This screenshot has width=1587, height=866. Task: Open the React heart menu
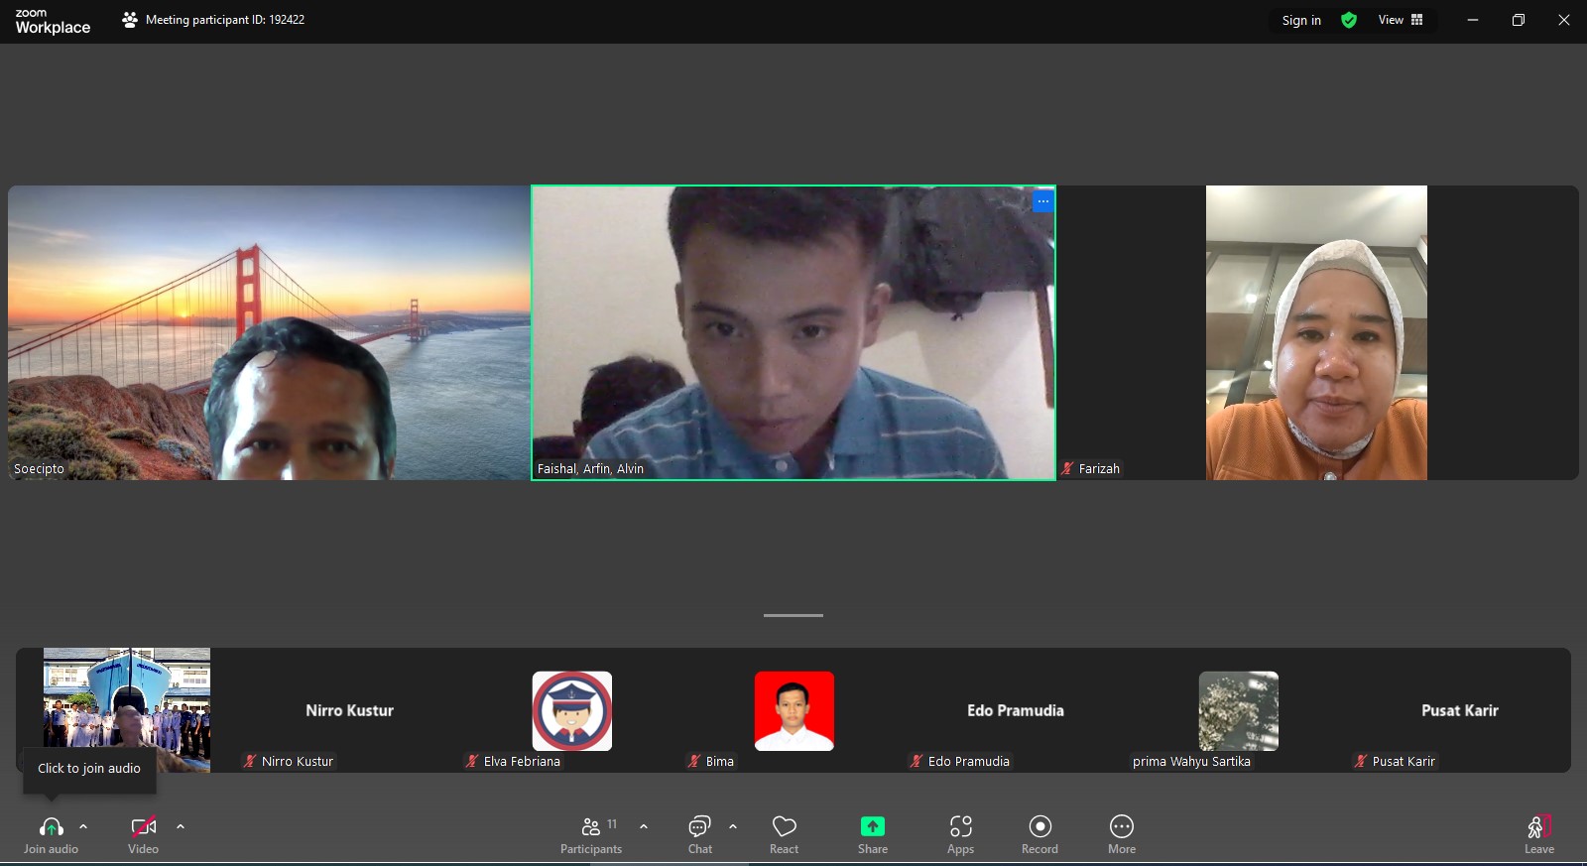(x=784, y=833)
